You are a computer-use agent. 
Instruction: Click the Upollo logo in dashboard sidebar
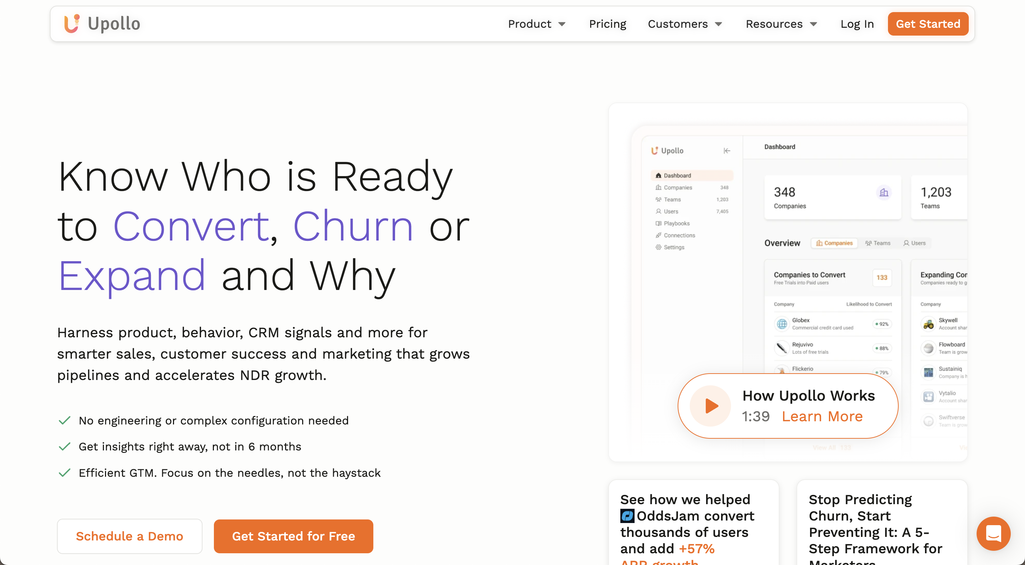click(667, 151)
